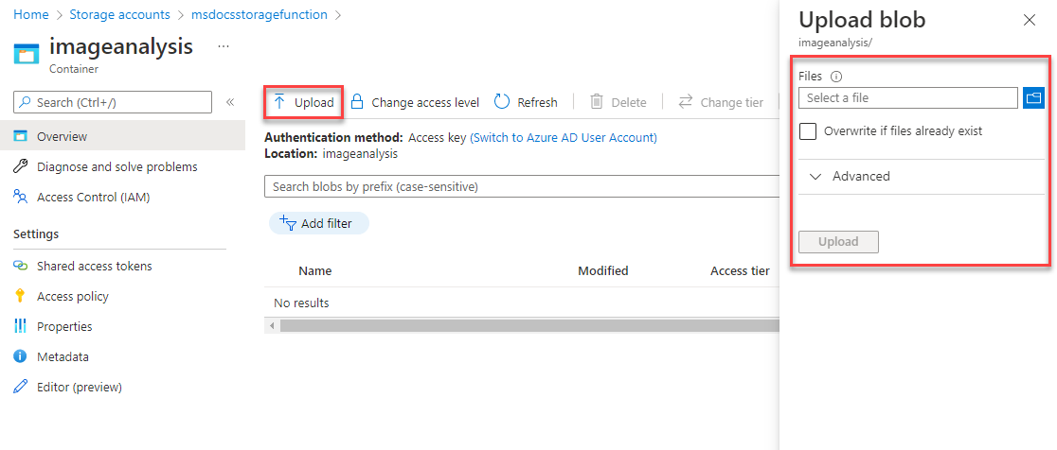Screen dimensions: 1057x450
Task: Go to Access policy settings
Action: point(72,296)
